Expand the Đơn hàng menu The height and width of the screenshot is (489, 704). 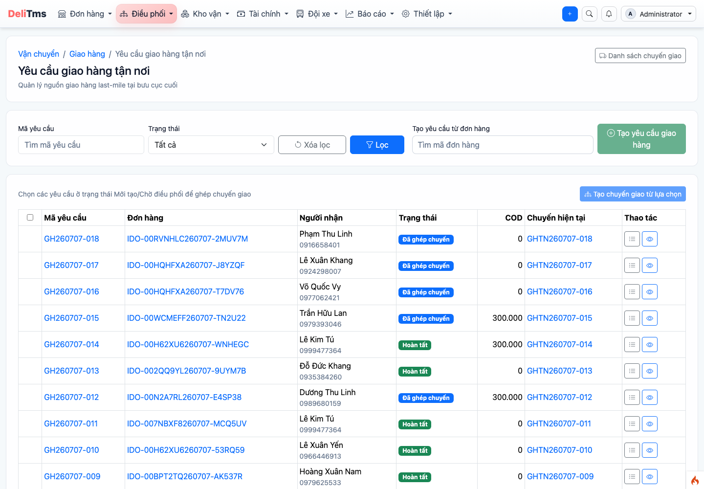(x=85, y=14)
